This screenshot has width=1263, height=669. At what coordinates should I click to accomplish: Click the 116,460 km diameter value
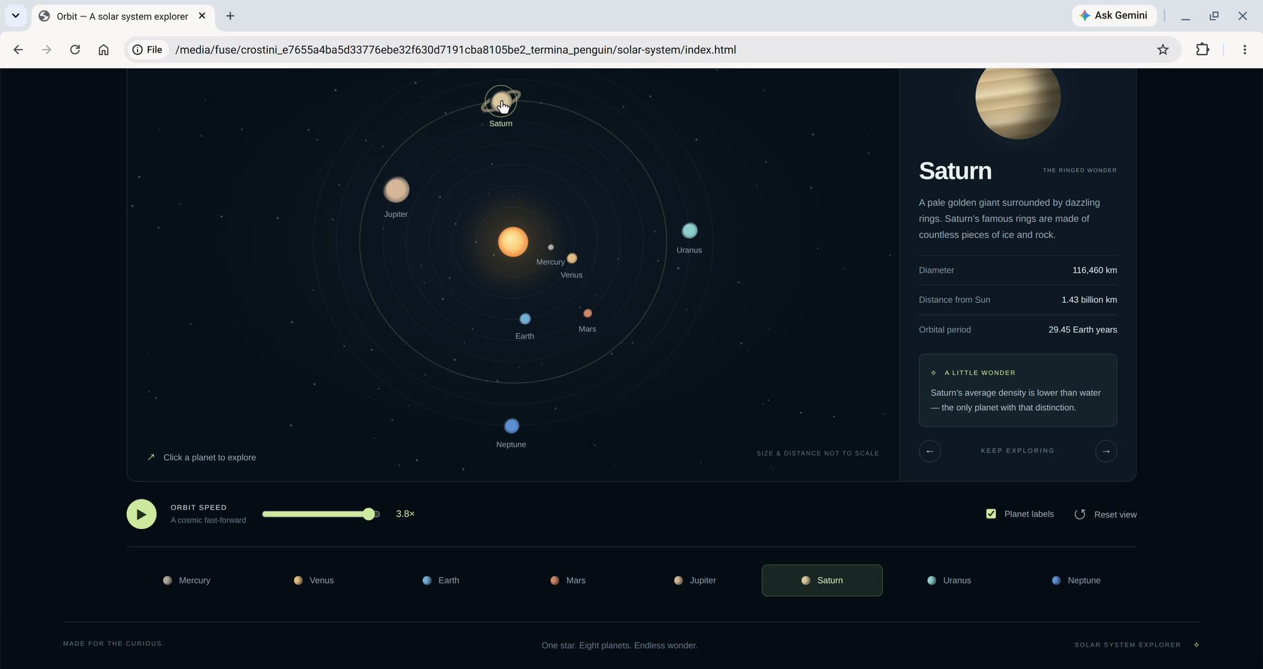coord(1095,270)
